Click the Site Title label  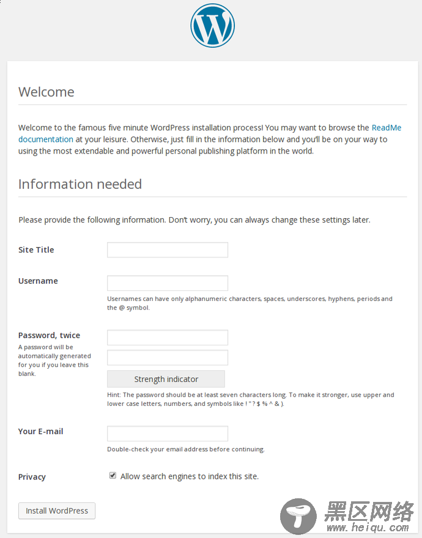[36, 250]
